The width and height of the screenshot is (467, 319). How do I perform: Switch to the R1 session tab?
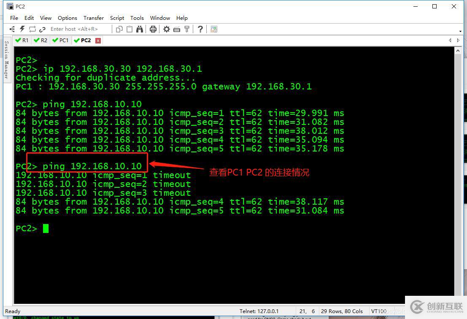point(22,41)
